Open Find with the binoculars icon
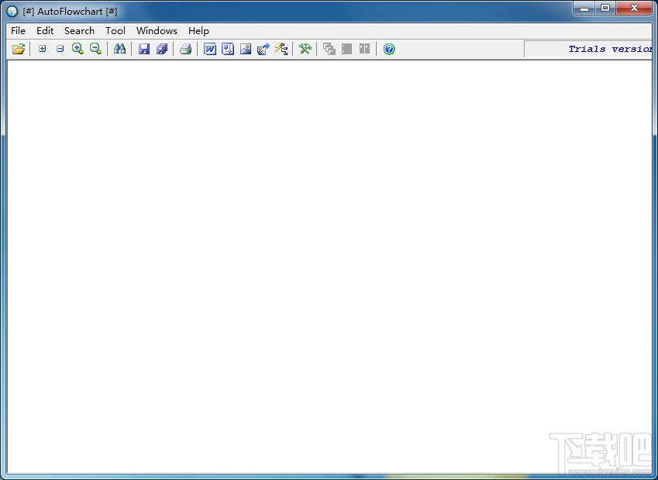658x480 pixels. [x=119, y=49]
